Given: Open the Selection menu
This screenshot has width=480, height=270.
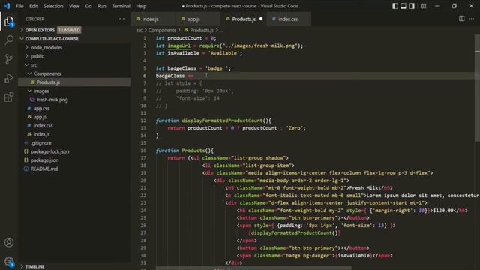Looking at the screenshot, I should (53, 6).
